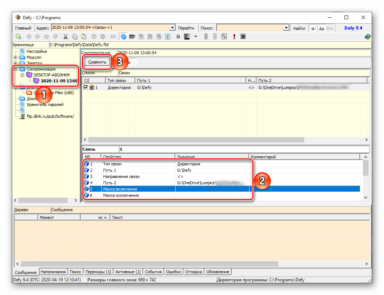Click the red exclamation mark toolbar icon
The width and height of the screenshot is (384, 295).
[x=234, y=37]
